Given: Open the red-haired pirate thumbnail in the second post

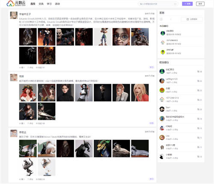Looking at the screenshot, I should click(x=28, y=93).
